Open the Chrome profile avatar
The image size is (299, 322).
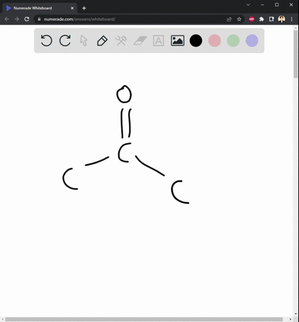[282, 19]
